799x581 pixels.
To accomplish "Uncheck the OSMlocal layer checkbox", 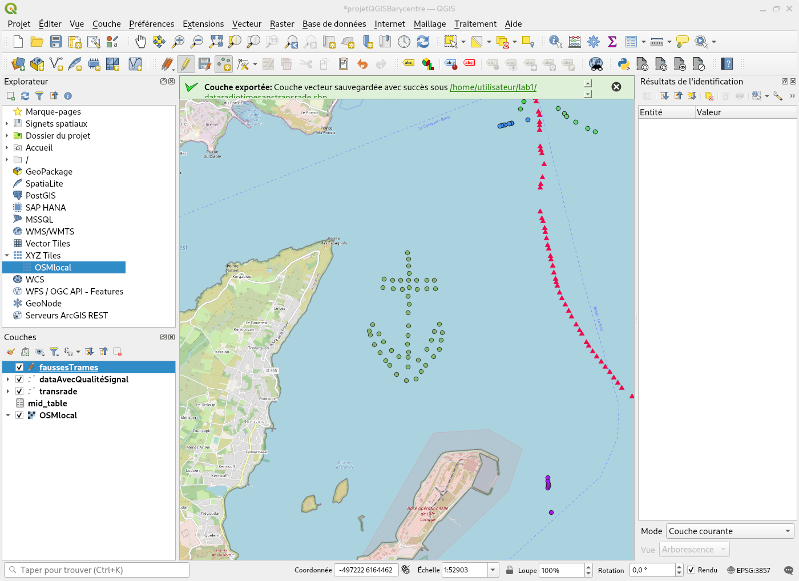I will [x=19, y=415].
